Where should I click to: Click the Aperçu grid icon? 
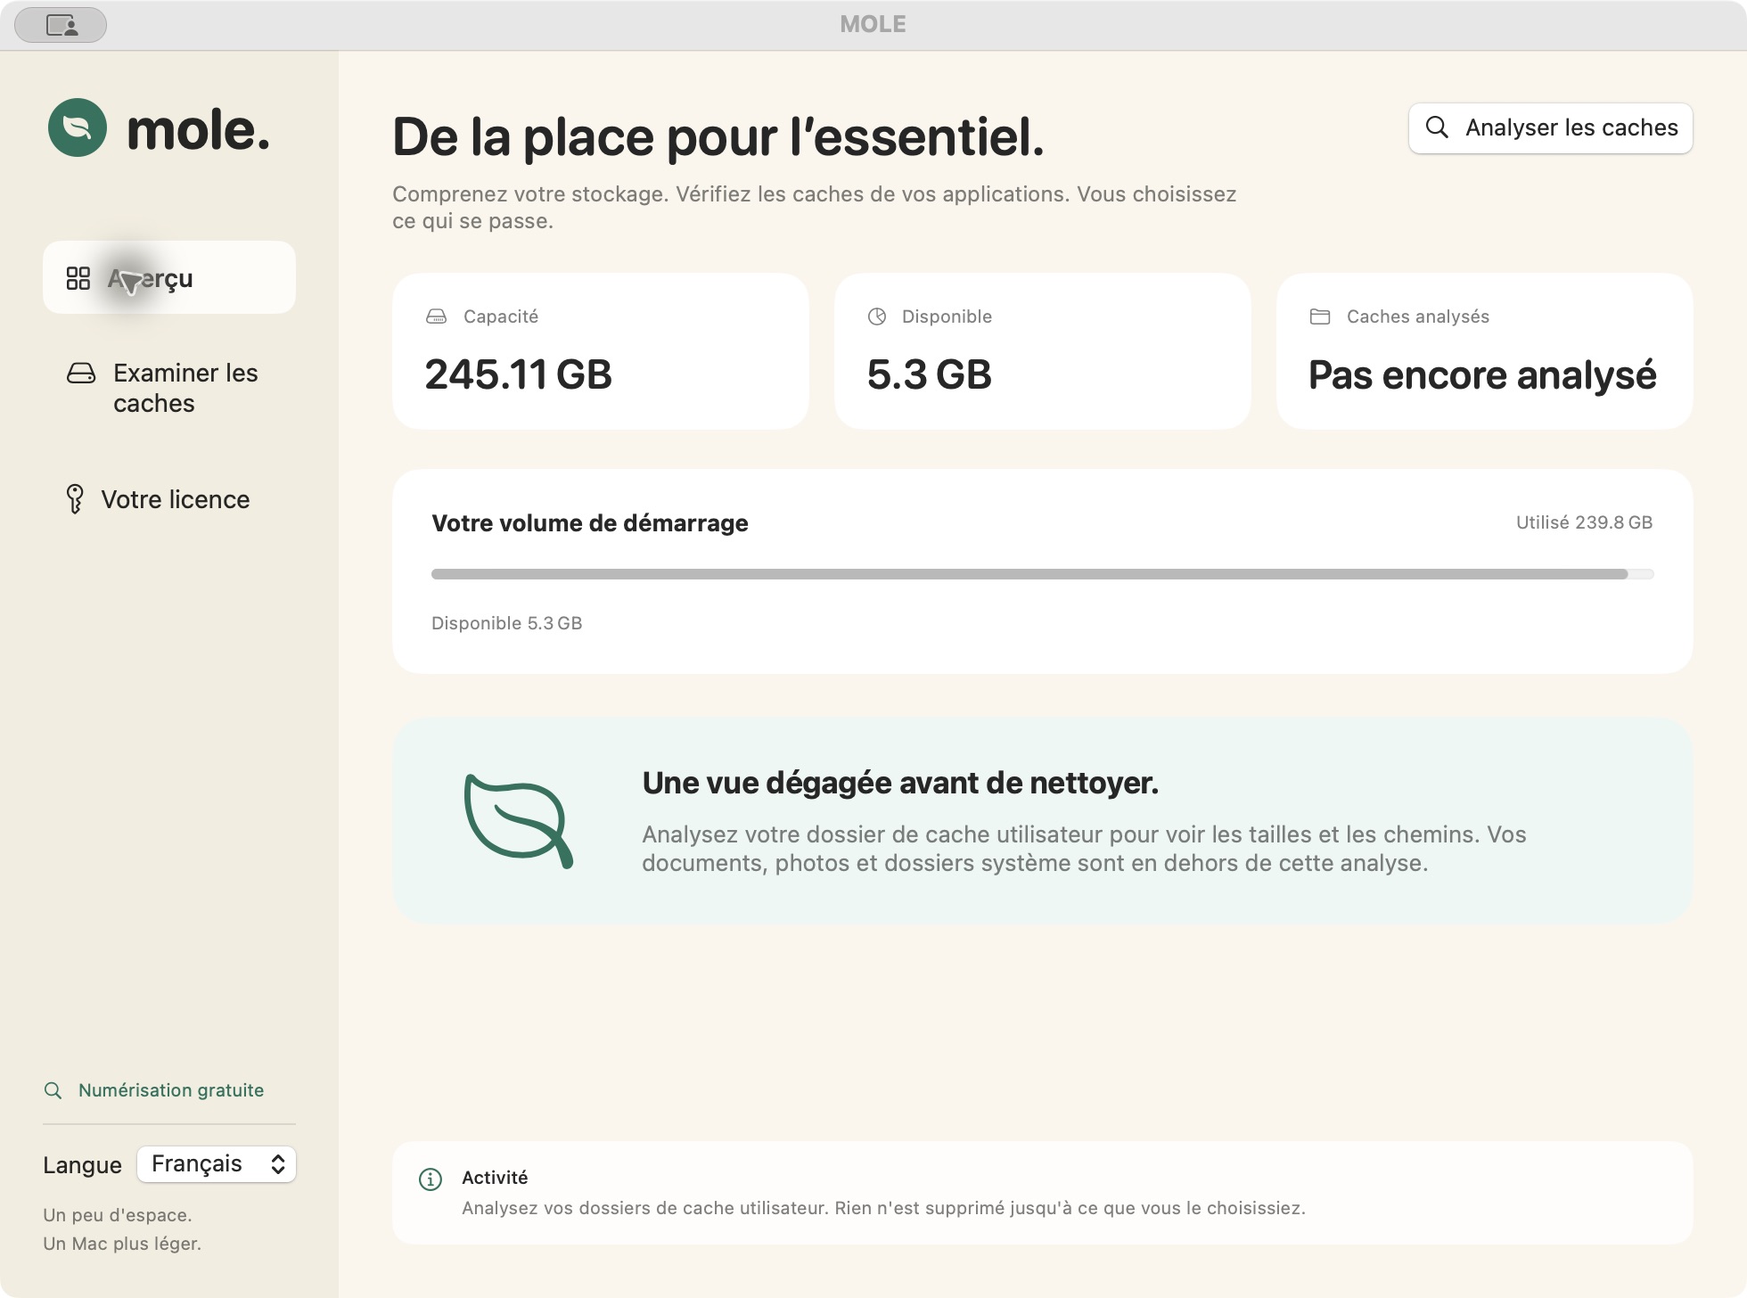click(78, 278)
